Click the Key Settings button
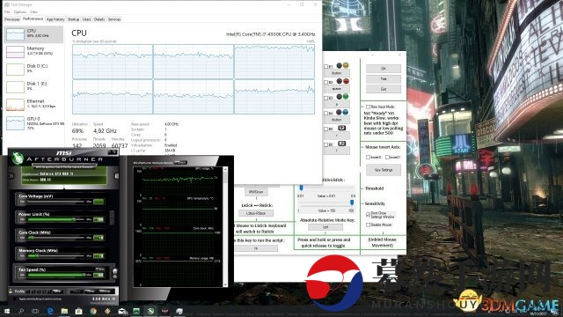Screen dimensions: 563x317 point(384,170)
